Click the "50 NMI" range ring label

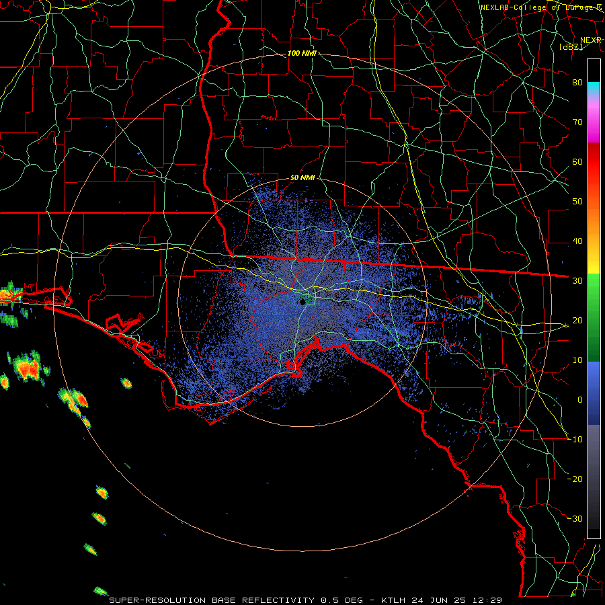tap(303, 178)
